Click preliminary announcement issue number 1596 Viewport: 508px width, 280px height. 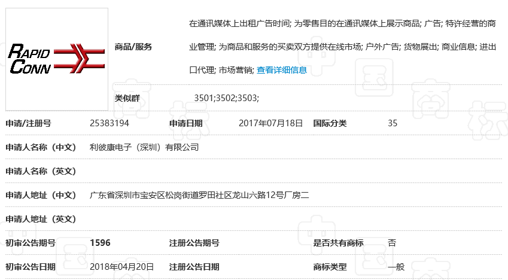100,243
